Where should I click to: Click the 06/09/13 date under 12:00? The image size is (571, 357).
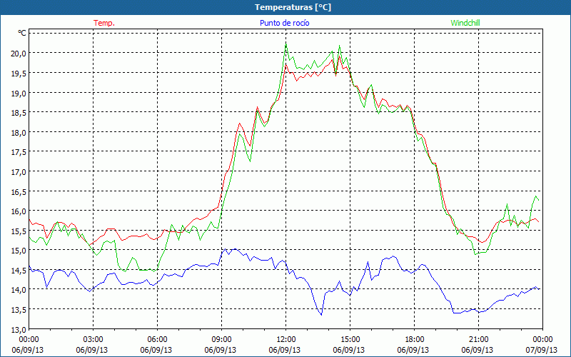284,350
